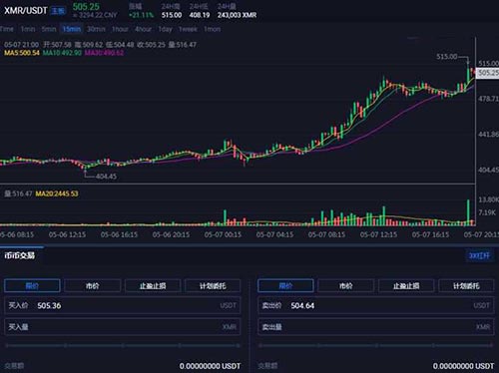The height and width of the screenshot is (373, 499).
Task: Select 市价 order type in buy panel
Action: click(x=93, y=285)
